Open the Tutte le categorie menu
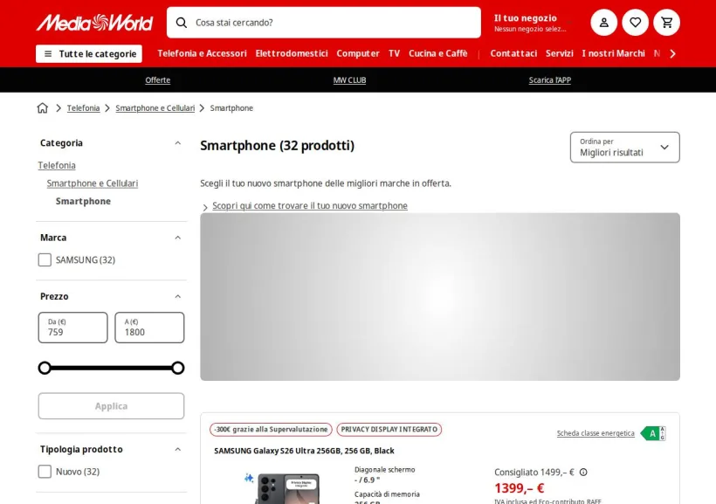 [89, 54]
